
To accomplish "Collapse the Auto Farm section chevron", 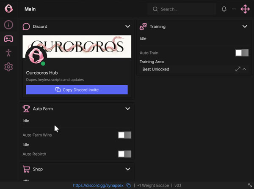I will point(128,108).
